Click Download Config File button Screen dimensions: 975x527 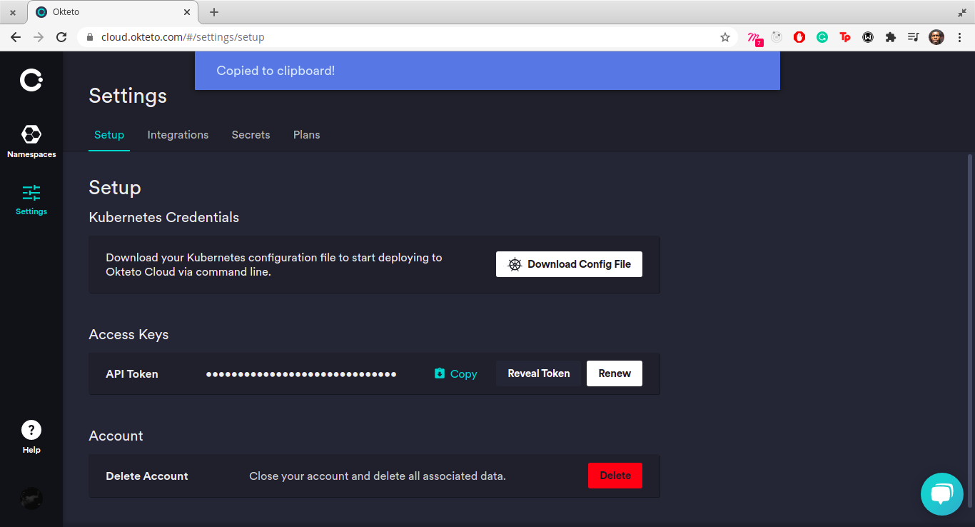[x=569, y=264]
